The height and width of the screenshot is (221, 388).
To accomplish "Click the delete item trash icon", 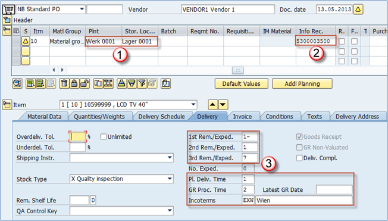I will (x=64, y=83).
